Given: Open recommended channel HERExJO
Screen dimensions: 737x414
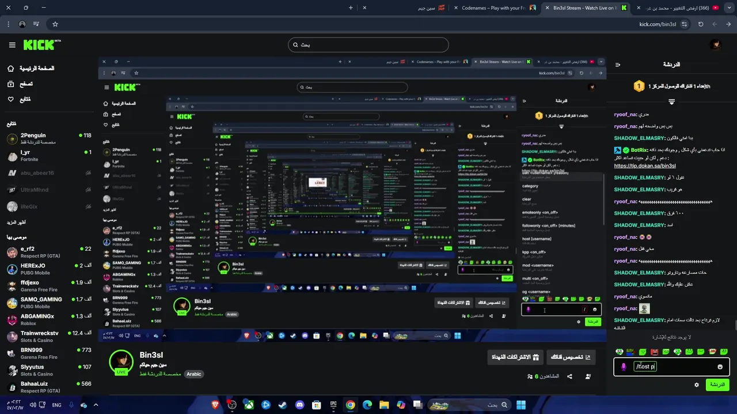Looking at the screenshot, I should point(48,269).
